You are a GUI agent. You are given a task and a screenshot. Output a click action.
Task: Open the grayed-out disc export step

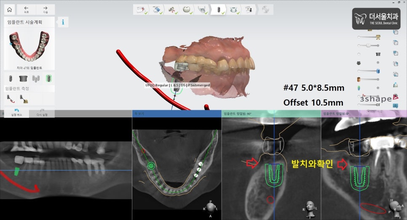265,10
